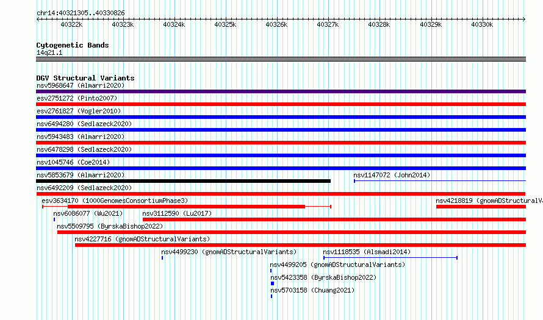This screenshot has height=320, width=543.
Task: Click the 40329k ruler position
Action: (x=431, y=24)
